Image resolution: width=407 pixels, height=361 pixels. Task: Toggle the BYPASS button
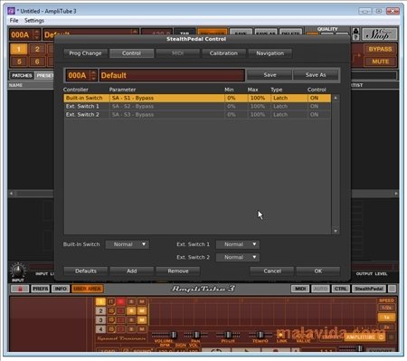380,49
